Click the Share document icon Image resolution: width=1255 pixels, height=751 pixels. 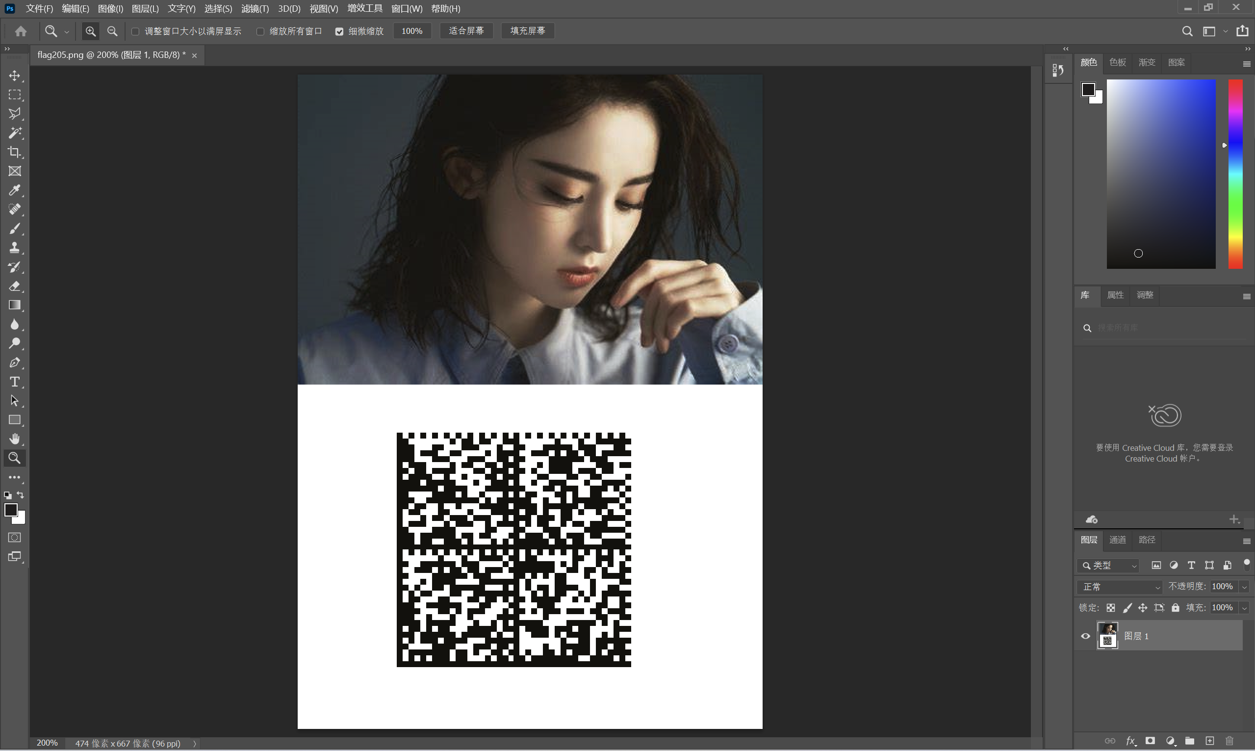point(1242,31)
